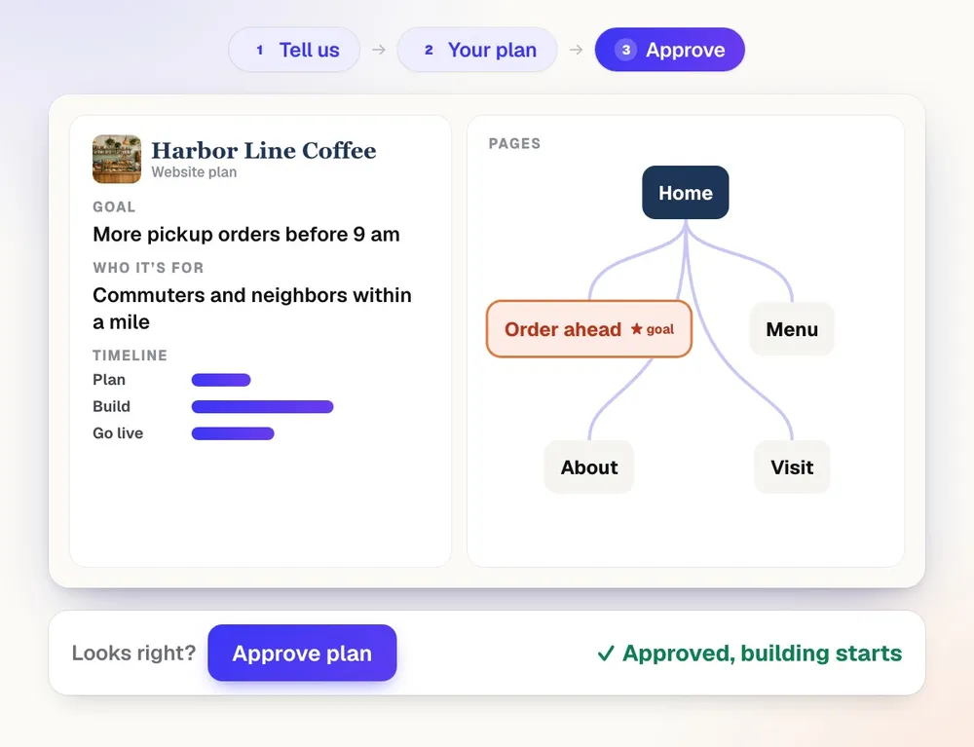Click the "Plan" timeline row label
This screenshot has height=747, width=974.
[x=109, y=380]
